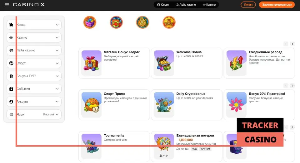
Task: Click the reload arrows round icon
Action: [x=116, y=22]
